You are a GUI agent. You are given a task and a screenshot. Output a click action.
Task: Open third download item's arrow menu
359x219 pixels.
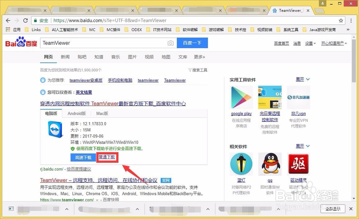coord(208,209)
